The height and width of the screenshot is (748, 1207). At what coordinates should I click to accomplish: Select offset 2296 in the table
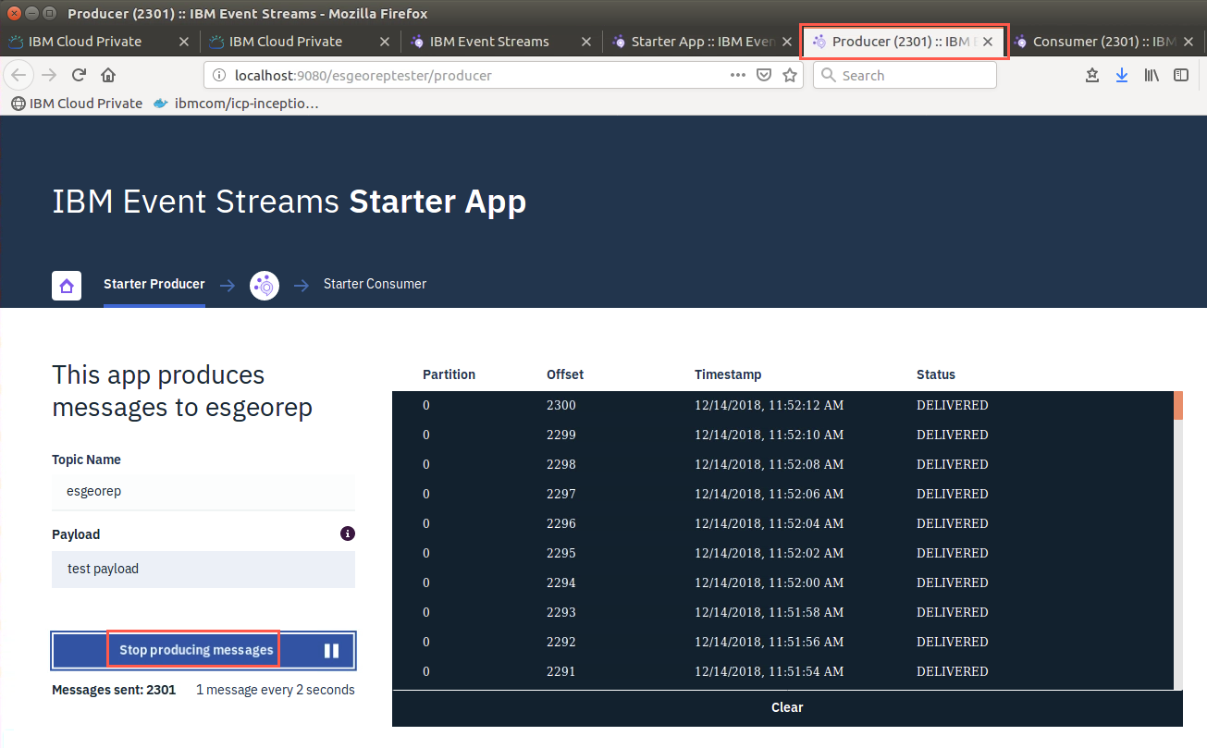coord(561,523)
